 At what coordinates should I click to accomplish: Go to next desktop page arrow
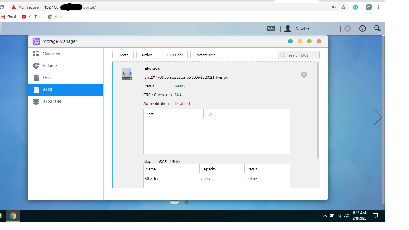point(378,117)
